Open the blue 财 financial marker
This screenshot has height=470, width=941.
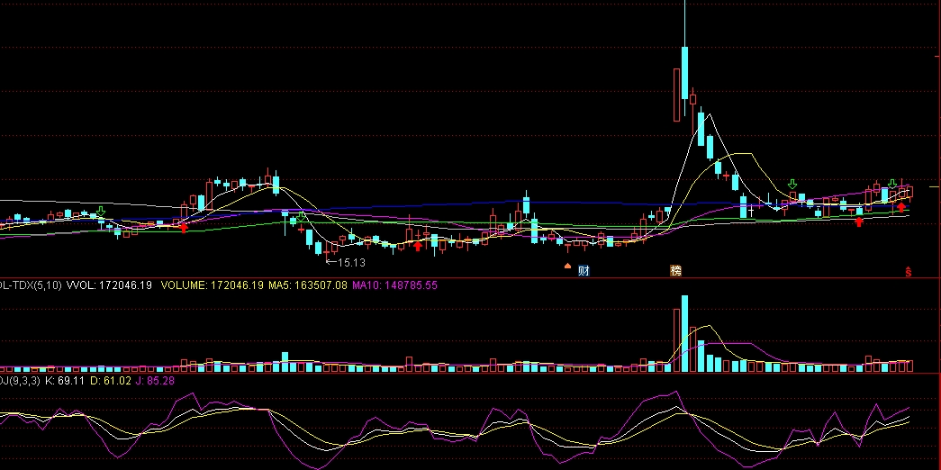[584, 271]
